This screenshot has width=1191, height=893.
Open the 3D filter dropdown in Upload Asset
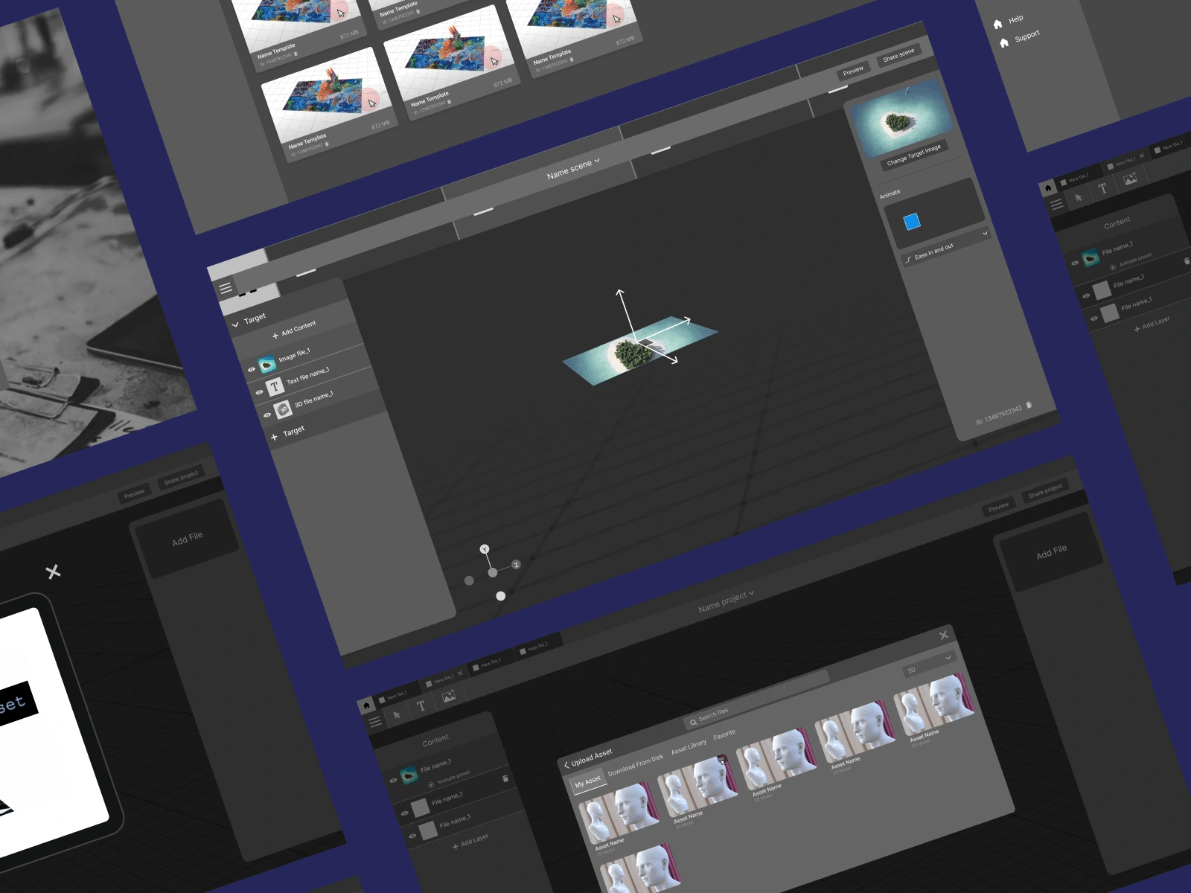pyautogui.click(x=928, y=665)
